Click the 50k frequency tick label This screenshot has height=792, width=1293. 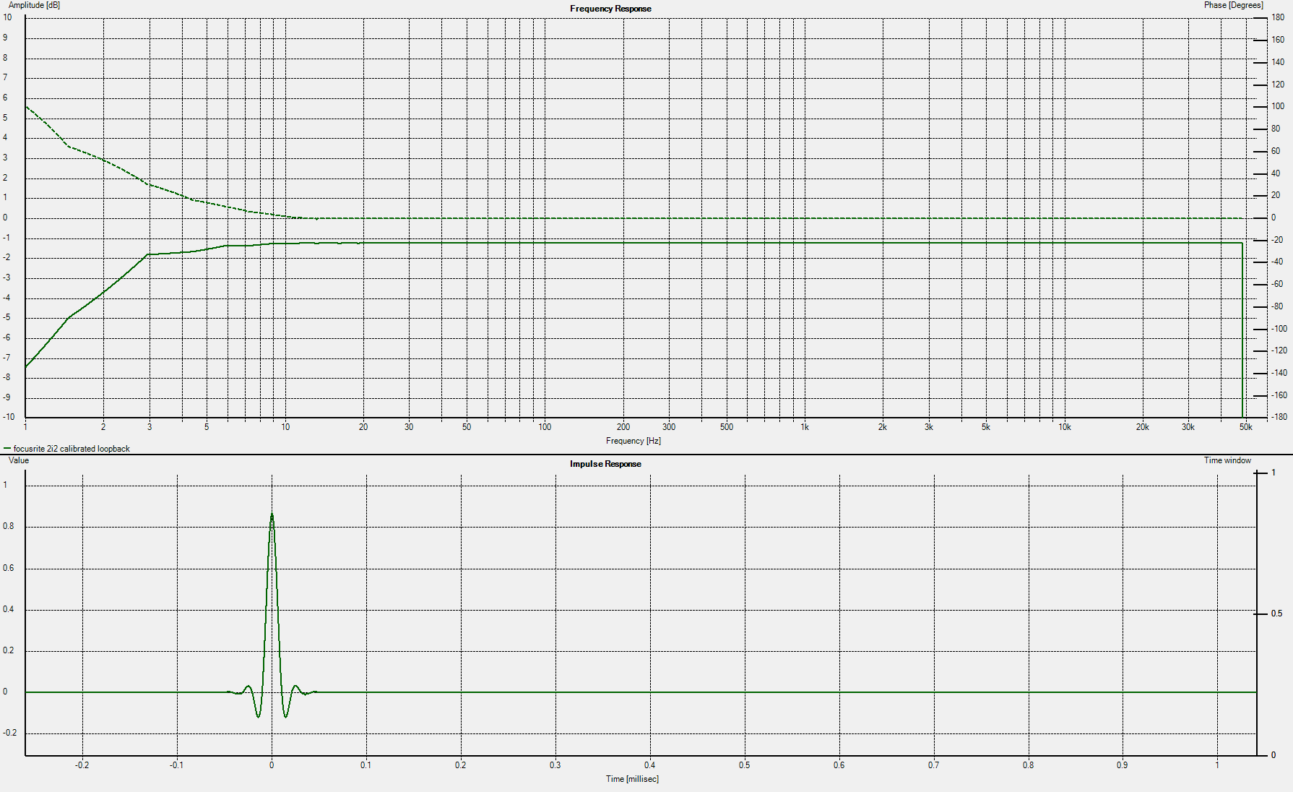(x=1246, y=427)
